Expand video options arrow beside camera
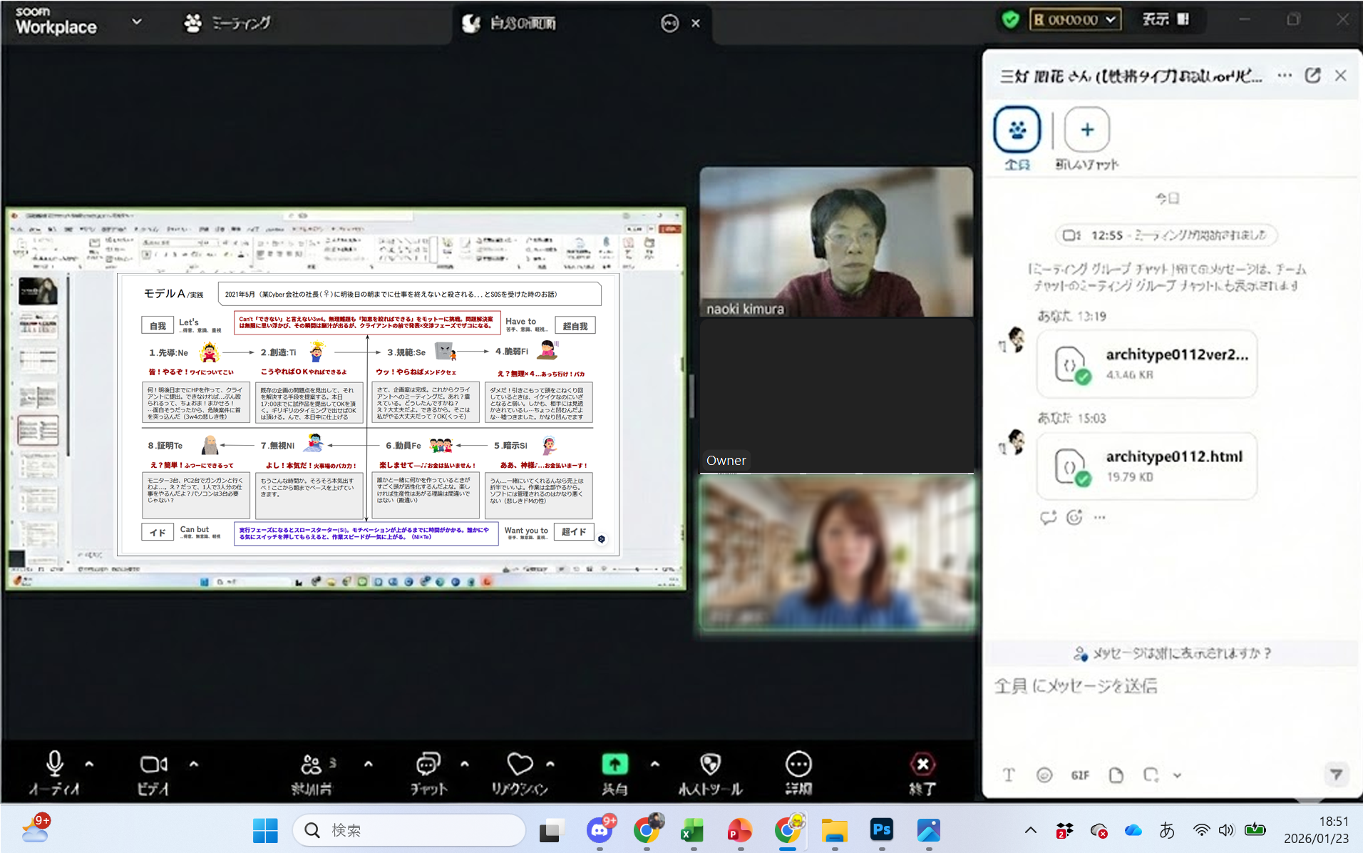This screenshot has height=853, width=1363. point(194,764)
